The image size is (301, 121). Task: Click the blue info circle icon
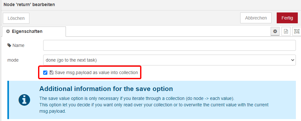[24, 100]
